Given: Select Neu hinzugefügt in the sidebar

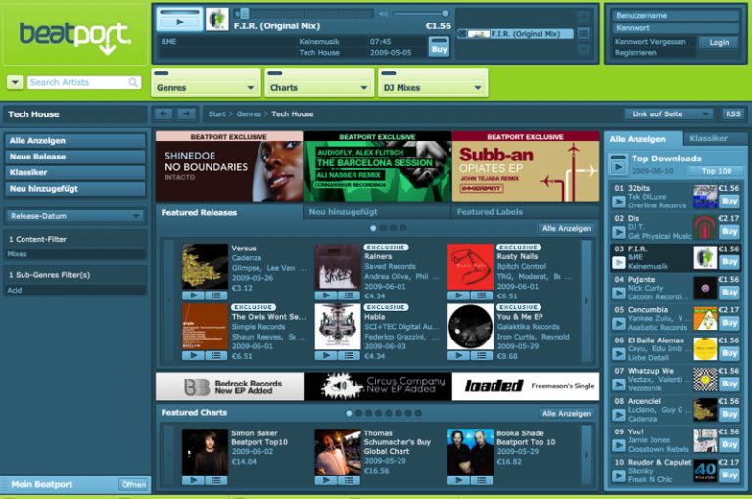Looking at the screenshot, I should [74, 189].
